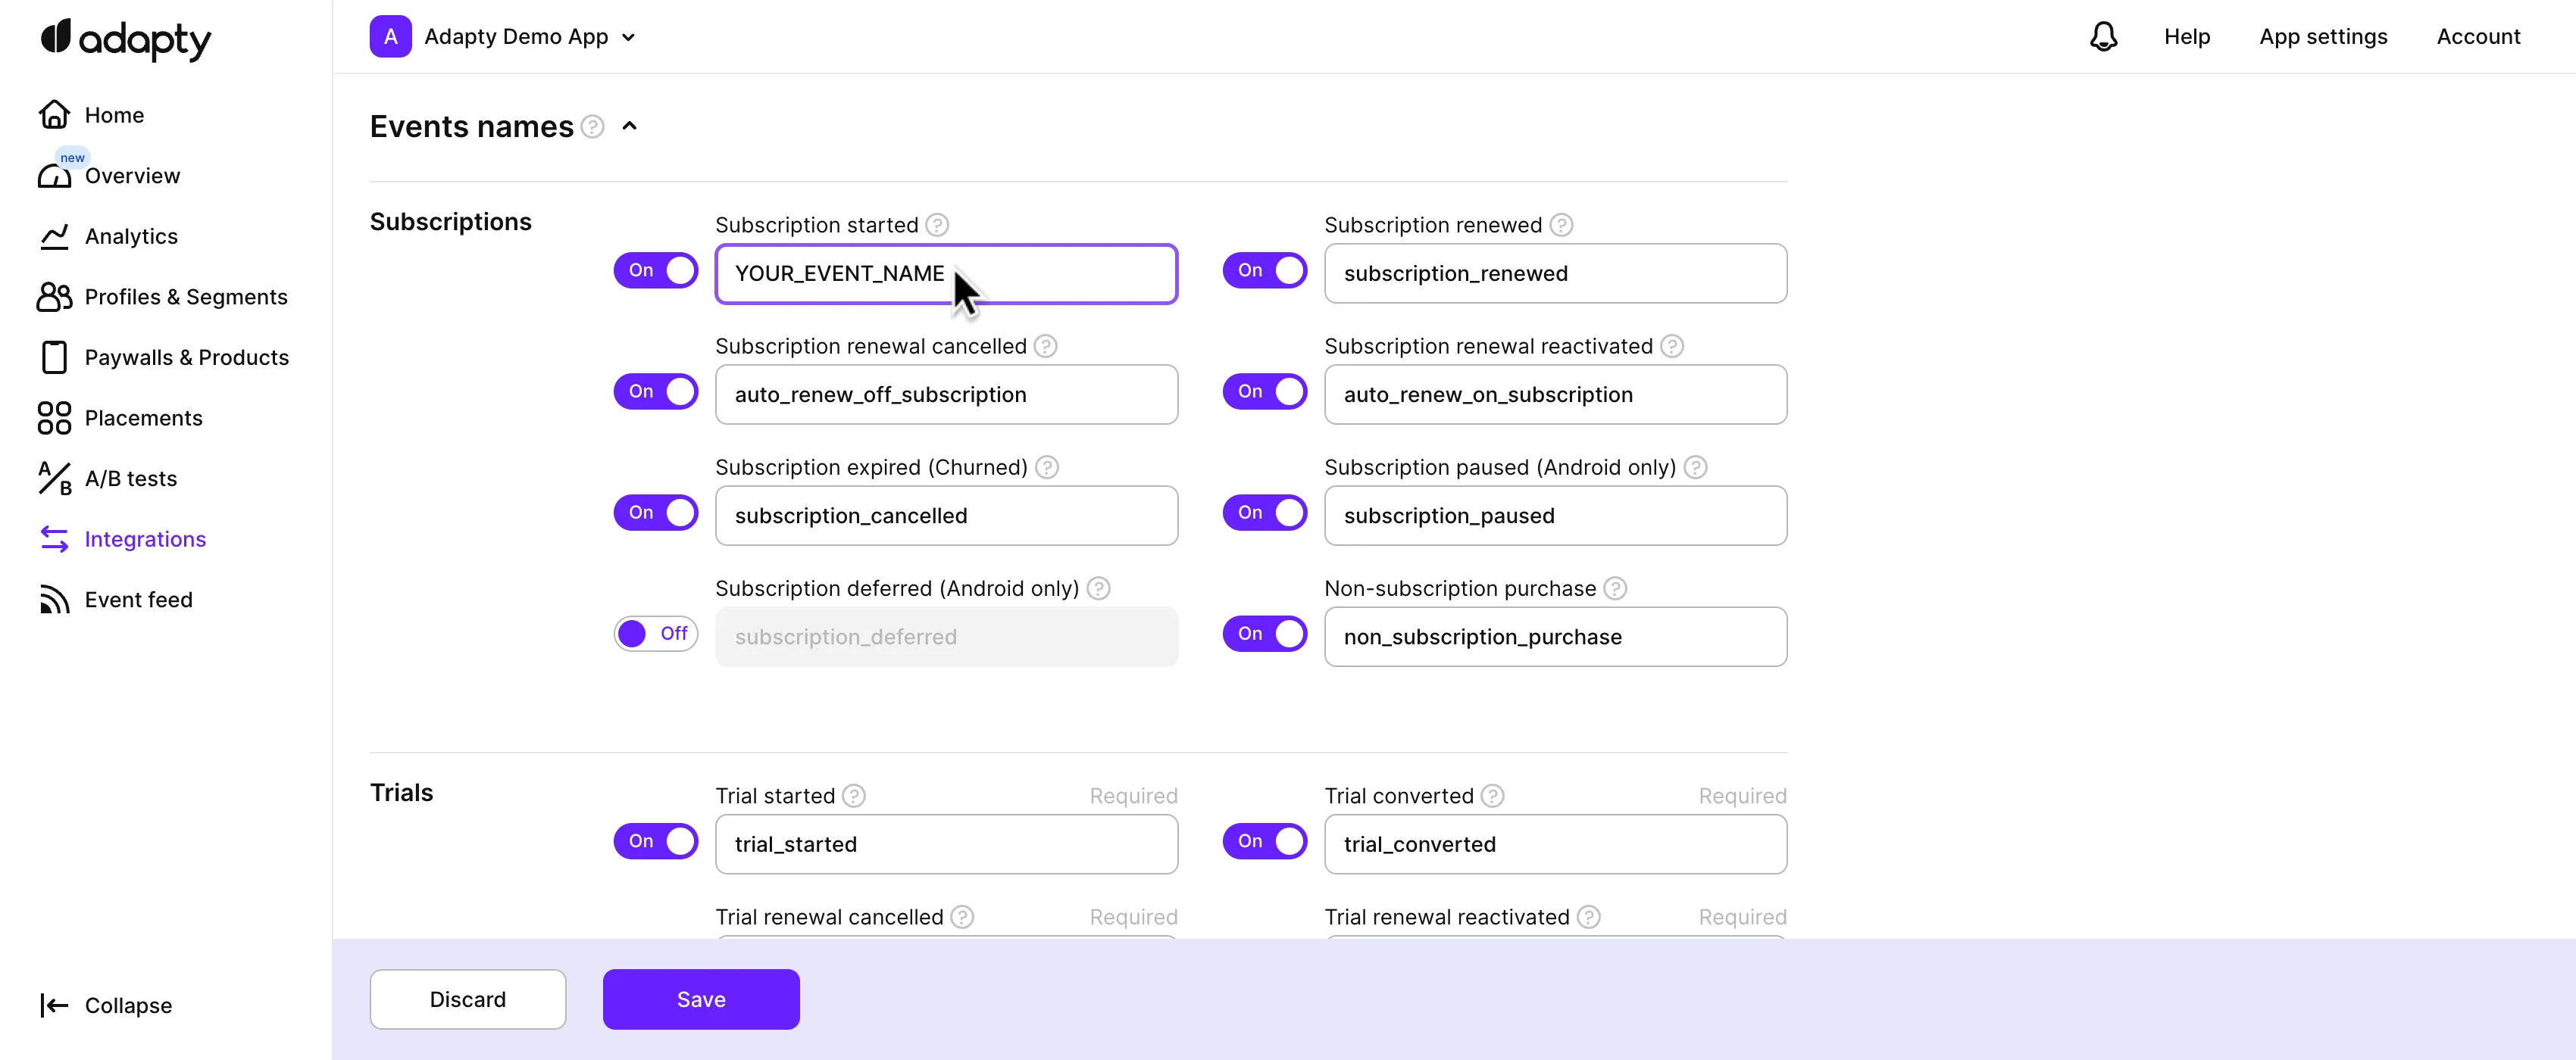Click the Discard button
The height and width of the screenshot is (1060, 2576).
467,999
